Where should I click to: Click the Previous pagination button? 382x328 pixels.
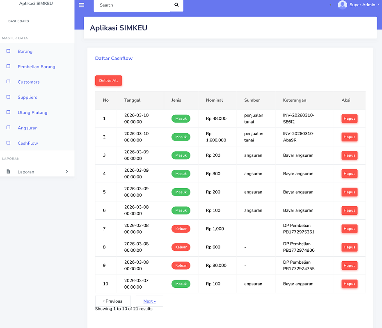point(112,301)
